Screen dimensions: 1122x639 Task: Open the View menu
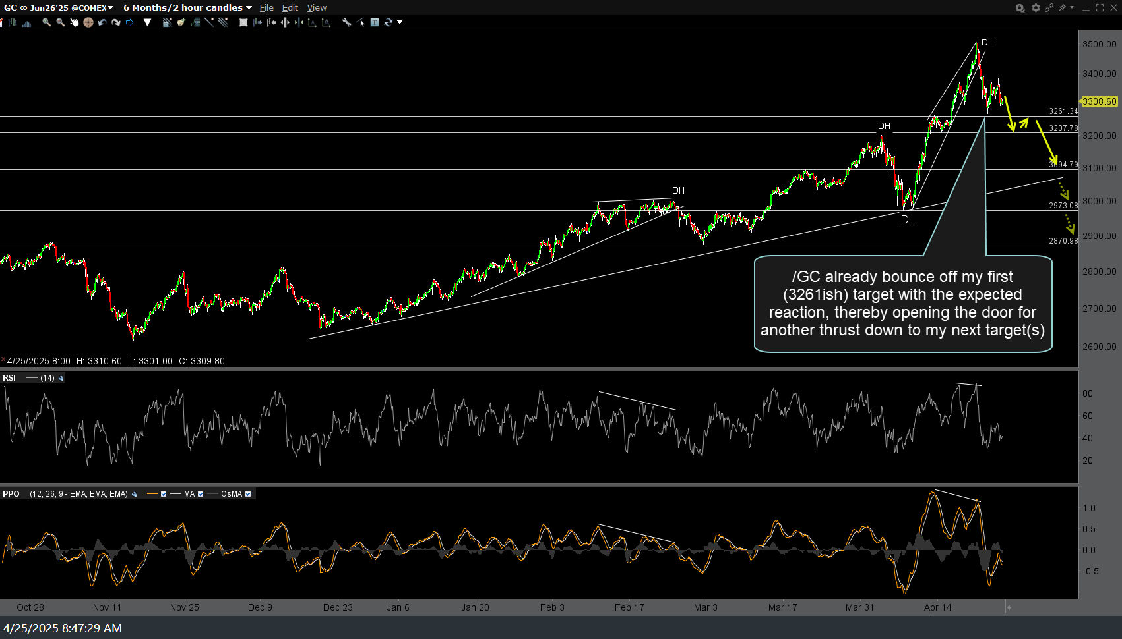click(x=317, y=8)
